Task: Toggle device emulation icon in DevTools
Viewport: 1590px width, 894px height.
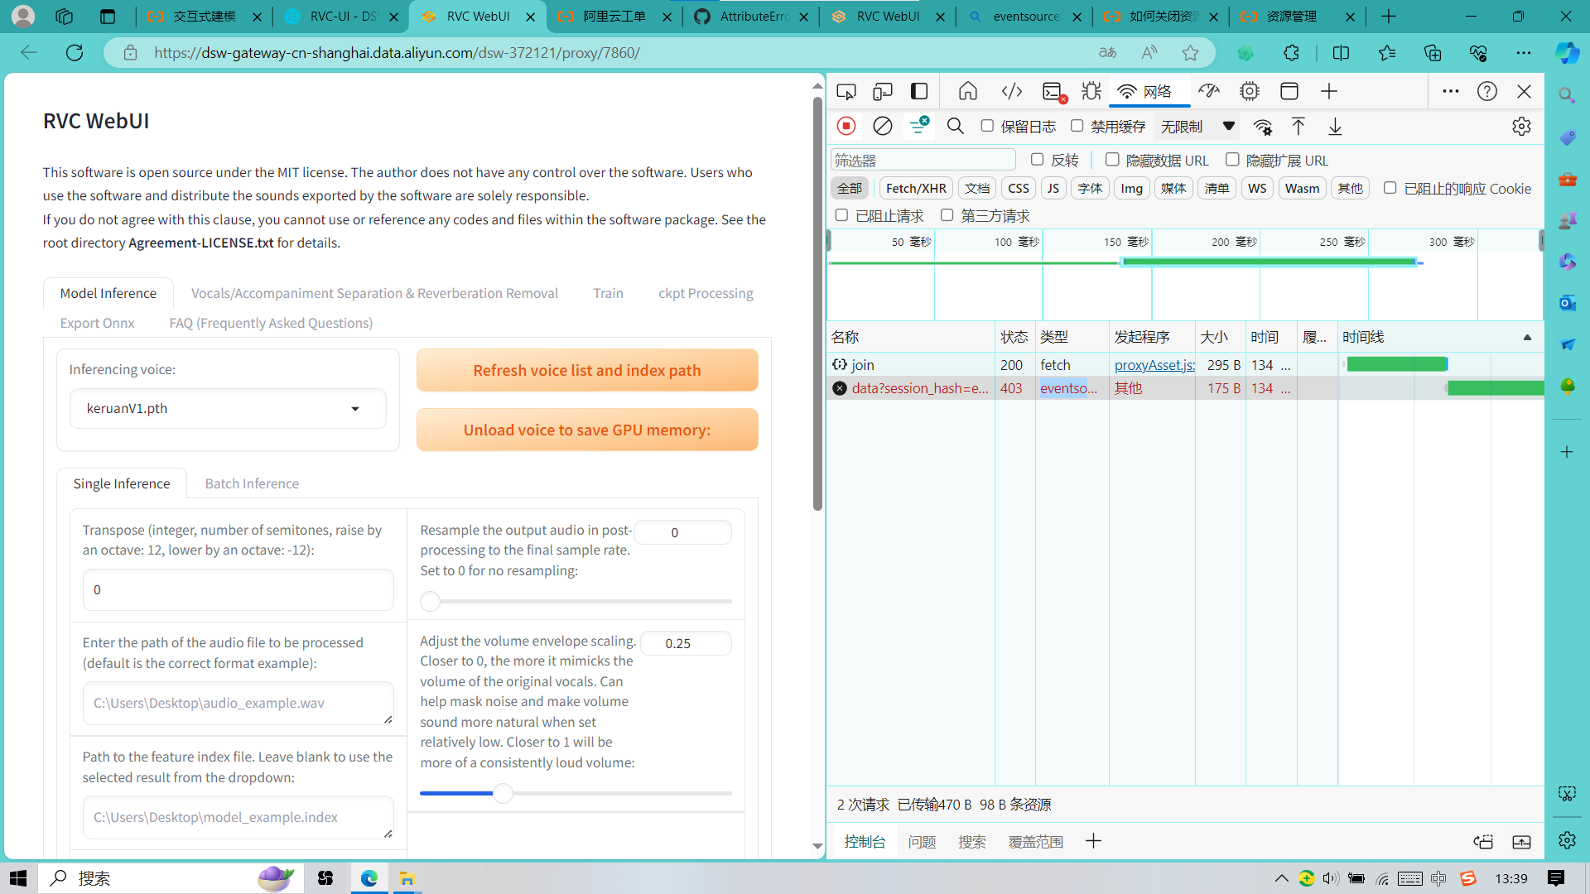Action: click(883, 92)
